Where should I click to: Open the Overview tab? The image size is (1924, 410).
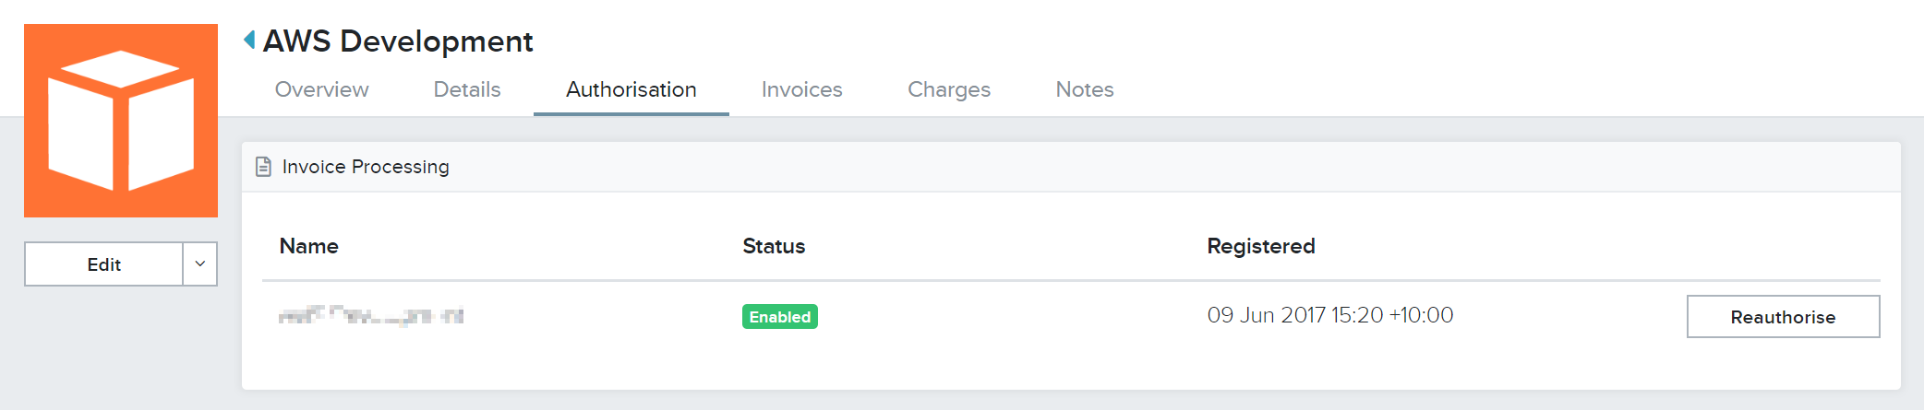(321, 89)
